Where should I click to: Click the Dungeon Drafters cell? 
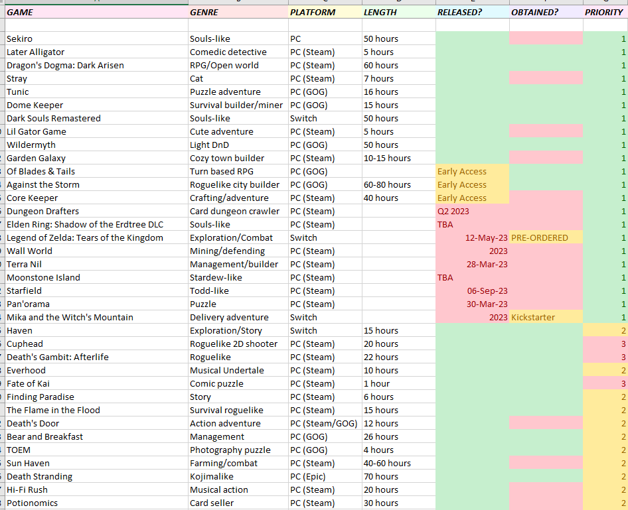click(96, 211)
